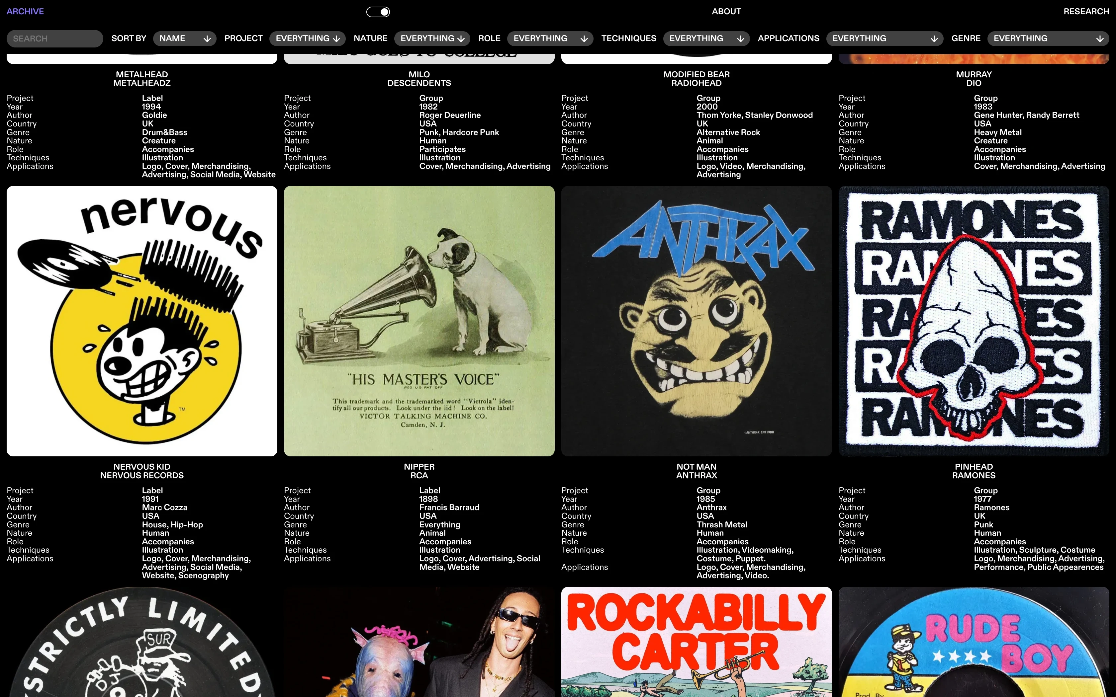The height and width of the screenshot is (697, 1116).
Task: Open the TECHNIQUES Everything dropdown
Action: 706,39
